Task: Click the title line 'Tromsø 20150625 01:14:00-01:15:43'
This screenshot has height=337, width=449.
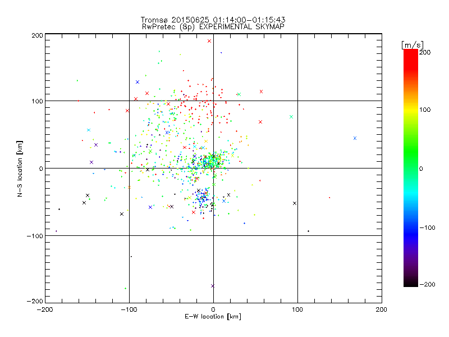Action: tap(213, 20)
